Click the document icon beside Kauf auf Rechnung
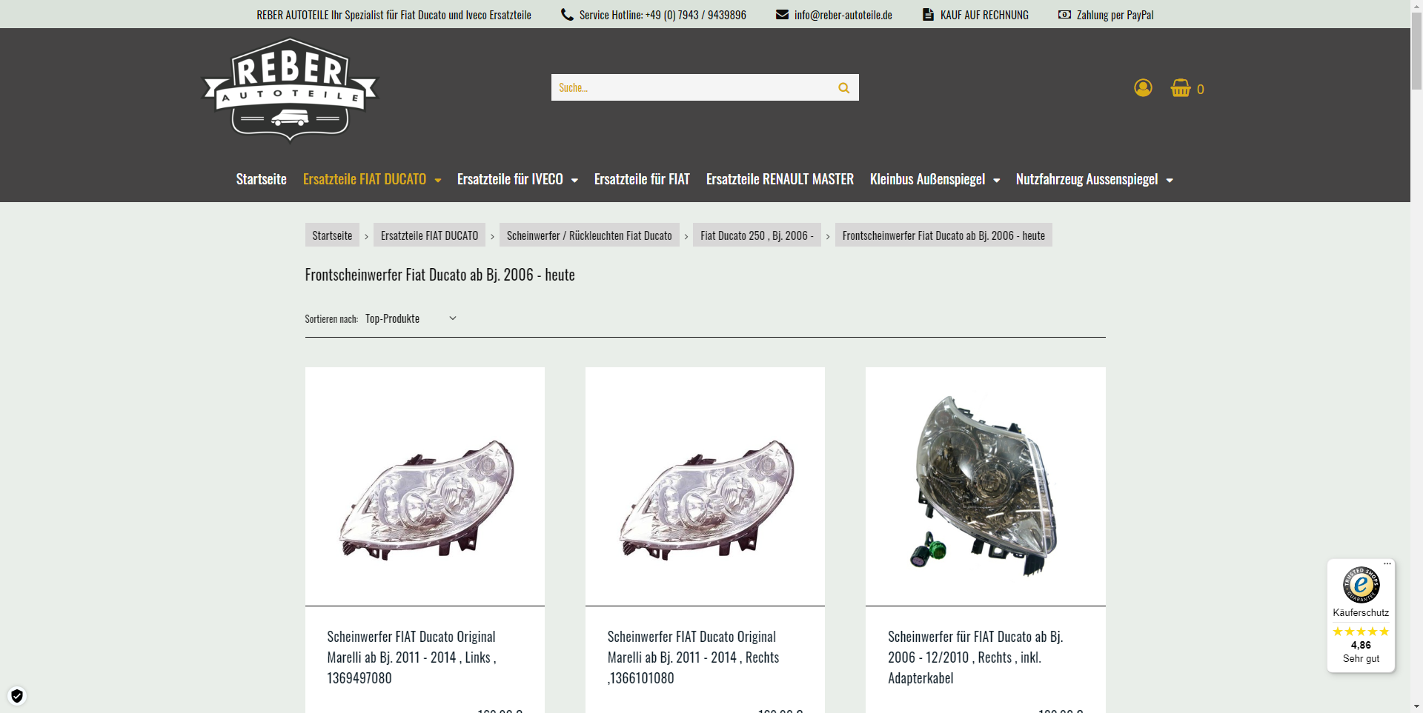The image size is (1423, 713). [928, 14]
